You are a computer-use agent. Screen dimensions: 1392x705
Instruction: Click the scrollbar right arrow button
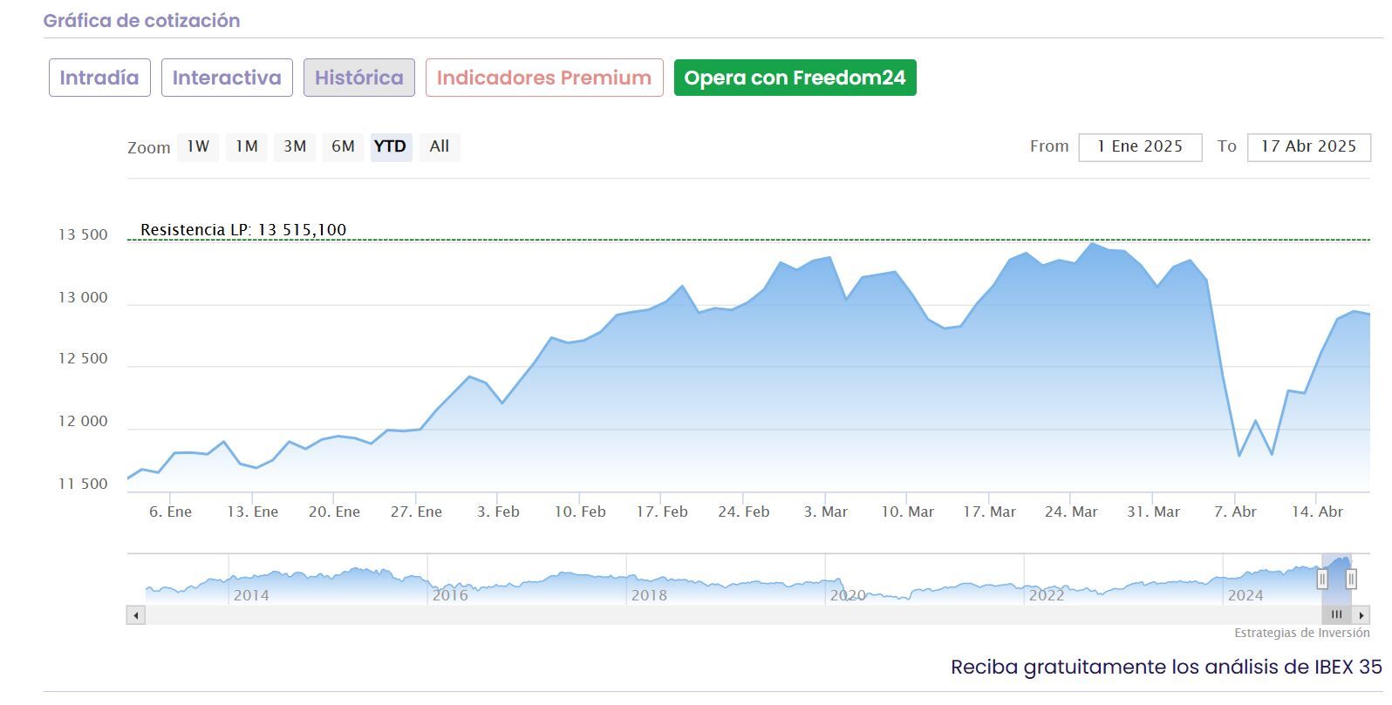(x=1361, y=615)
